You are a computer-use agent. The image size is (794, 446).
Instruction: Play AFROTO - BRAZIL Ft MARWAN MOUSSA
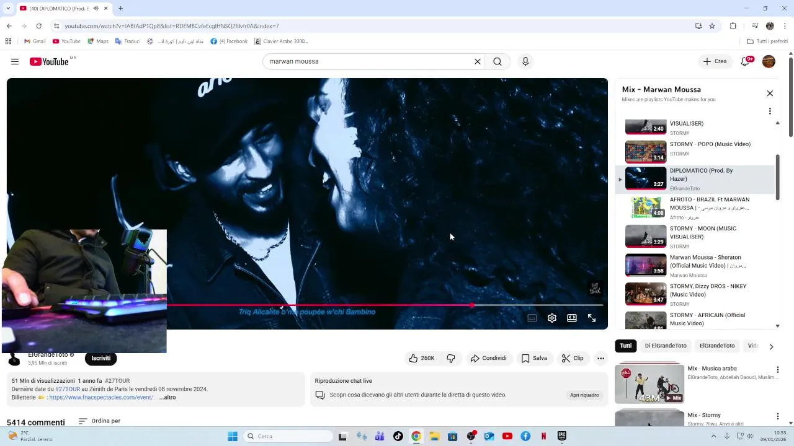(x=696, y=208)
